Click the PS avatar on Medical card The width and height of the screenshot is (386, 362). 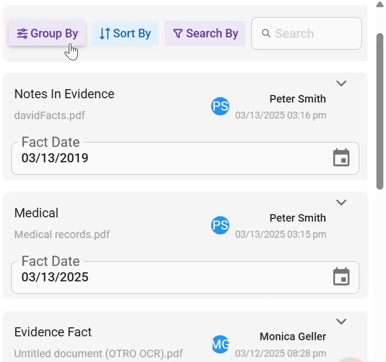[220, 225]
